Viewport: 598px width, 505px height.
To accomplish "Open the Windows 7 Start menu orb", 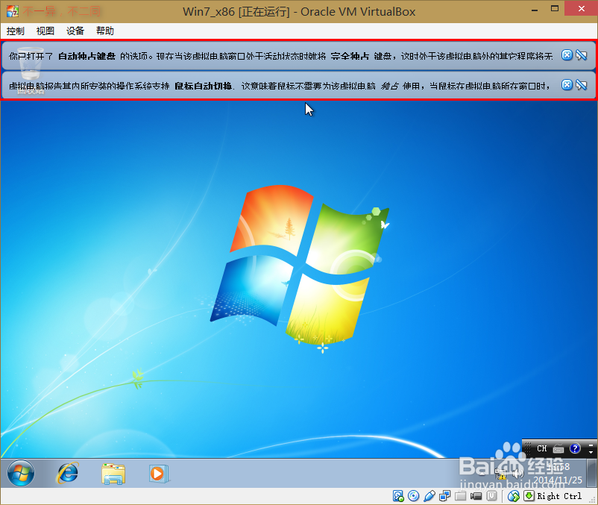I will point(21,473).
